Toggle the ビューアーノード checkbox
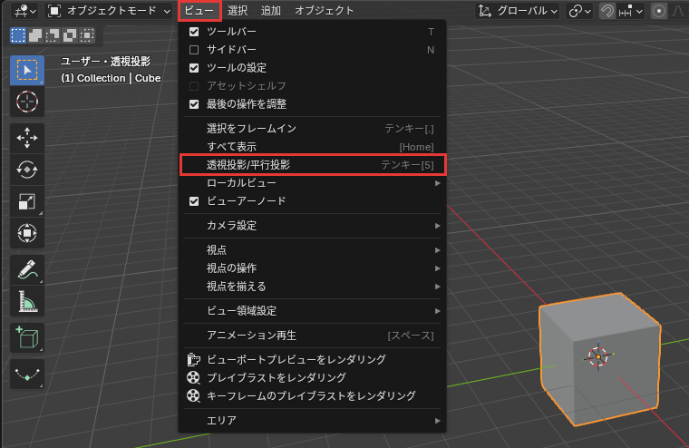This screenshot has height=448, width=689. click(x=194, y=201)
